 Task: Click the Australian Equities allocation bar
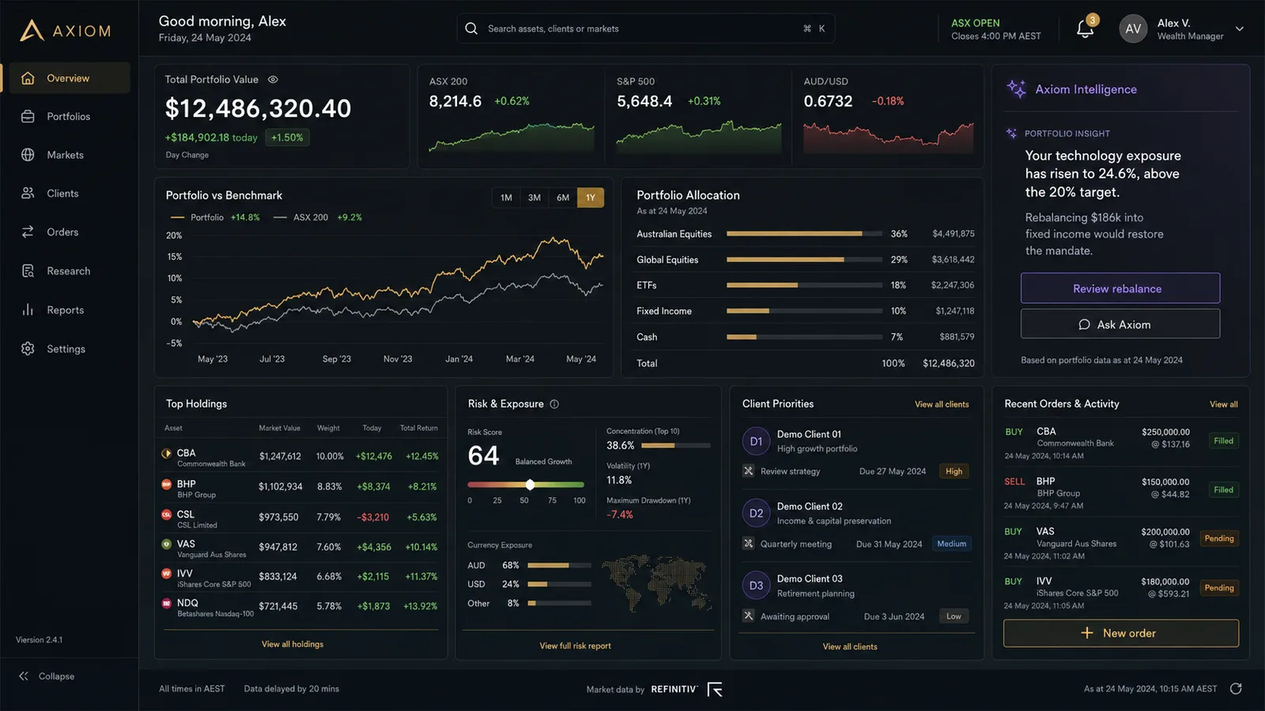click(x=804, y=234)
